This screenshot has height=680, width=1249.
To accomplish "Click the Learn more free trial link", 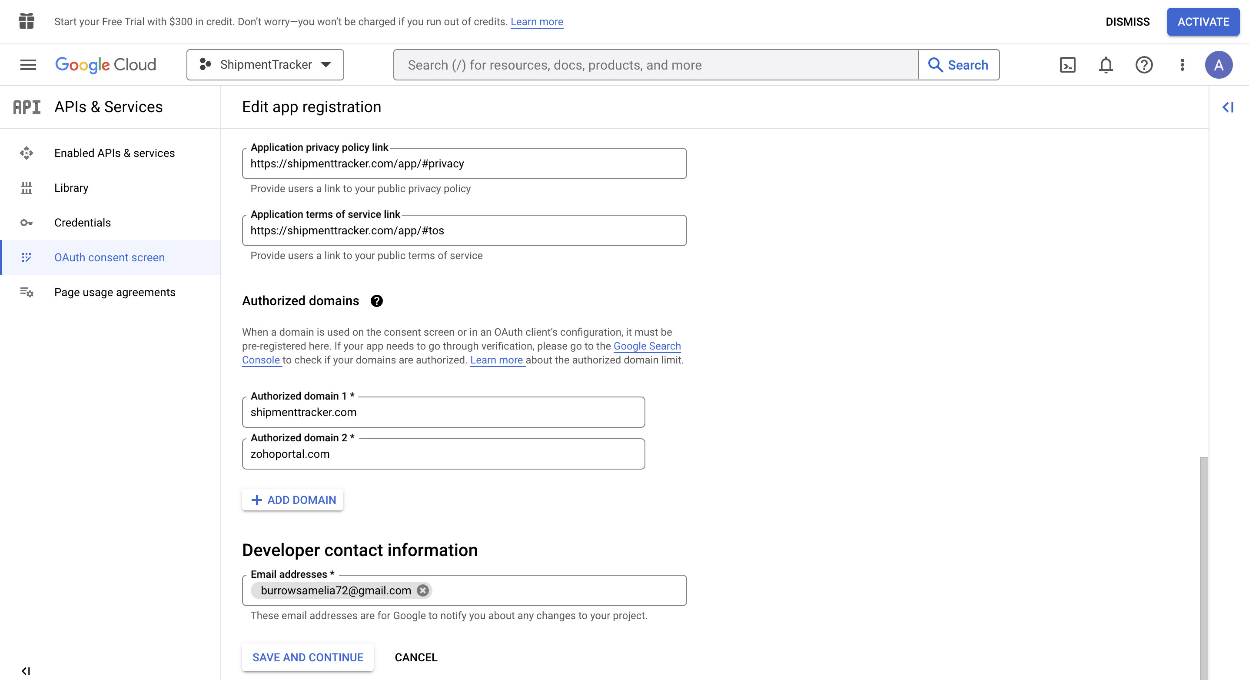I will tap(536, 21).
